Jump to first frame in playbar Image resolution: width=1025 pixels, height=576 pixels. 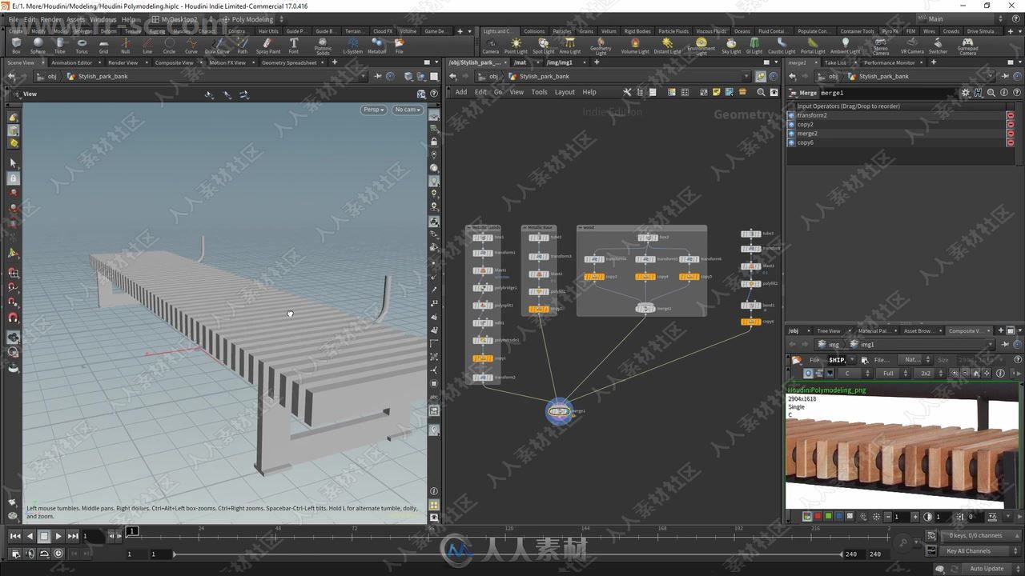pyautogui.click(x=15, y=536)
